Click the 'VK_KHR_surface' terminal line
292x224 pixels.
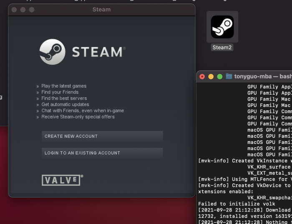(x=269, y=167)
